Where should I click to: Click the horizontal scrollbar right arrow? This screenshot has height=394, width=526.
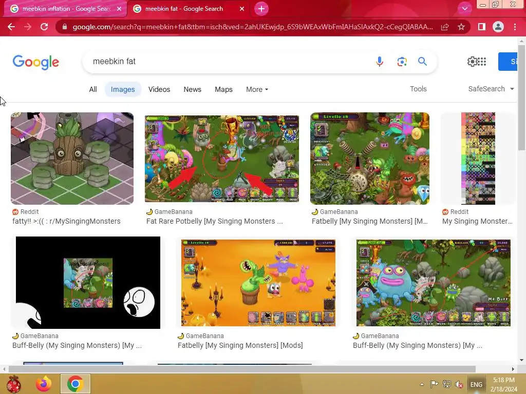tap(513, 369)
